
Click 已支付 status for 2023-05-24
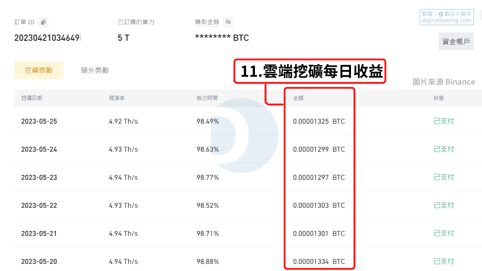point(444,149)
